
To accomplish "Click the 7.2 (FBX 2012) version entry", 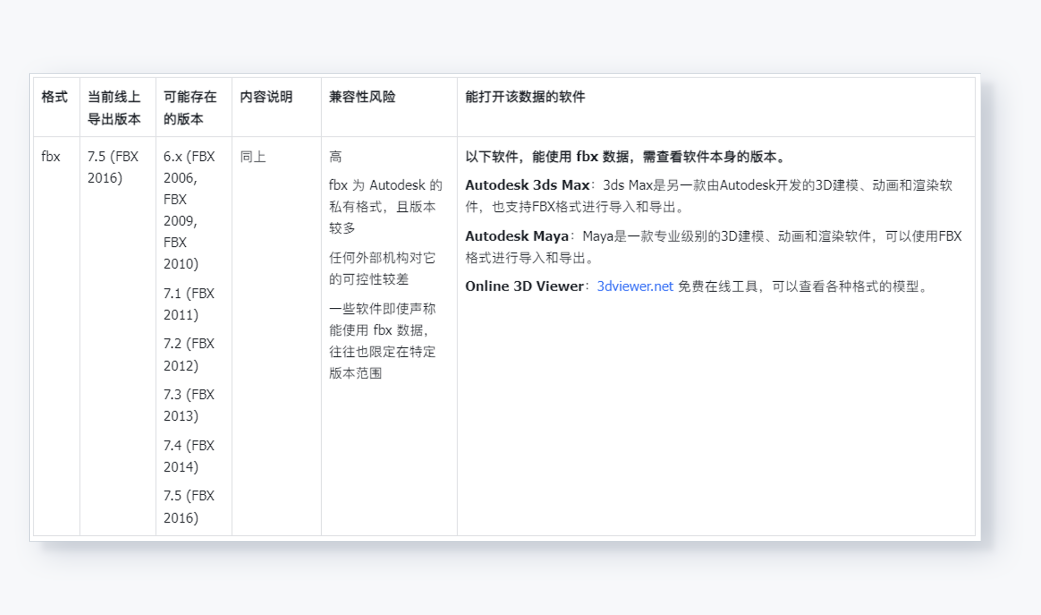I will [x=189, y=355].
